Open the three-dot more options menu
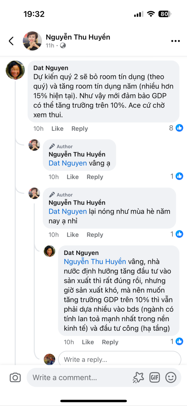This screenshot has width=187, height=406. (x=176, y=41)
